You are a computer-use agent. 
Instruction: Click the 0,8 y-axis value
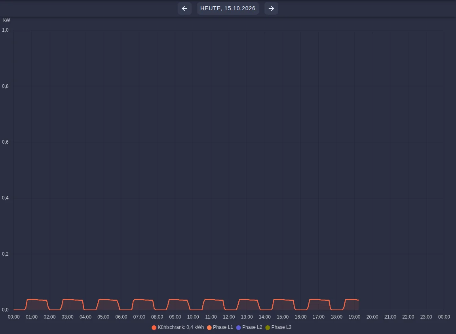coord(5,86)
